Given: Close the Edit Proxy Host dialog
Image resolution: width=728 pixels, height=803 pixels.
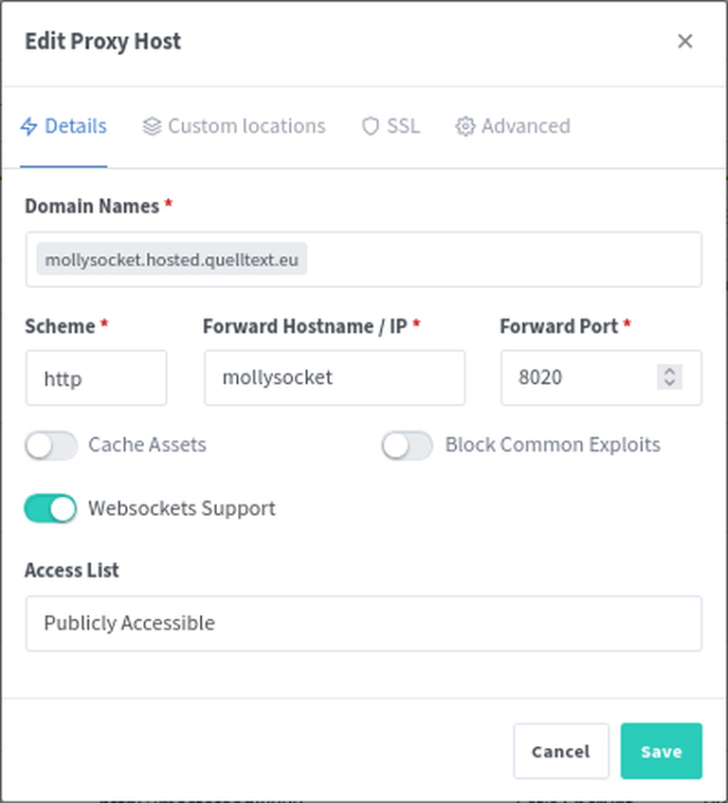Looking at the screenshot, I should click(x=685, y=41).
